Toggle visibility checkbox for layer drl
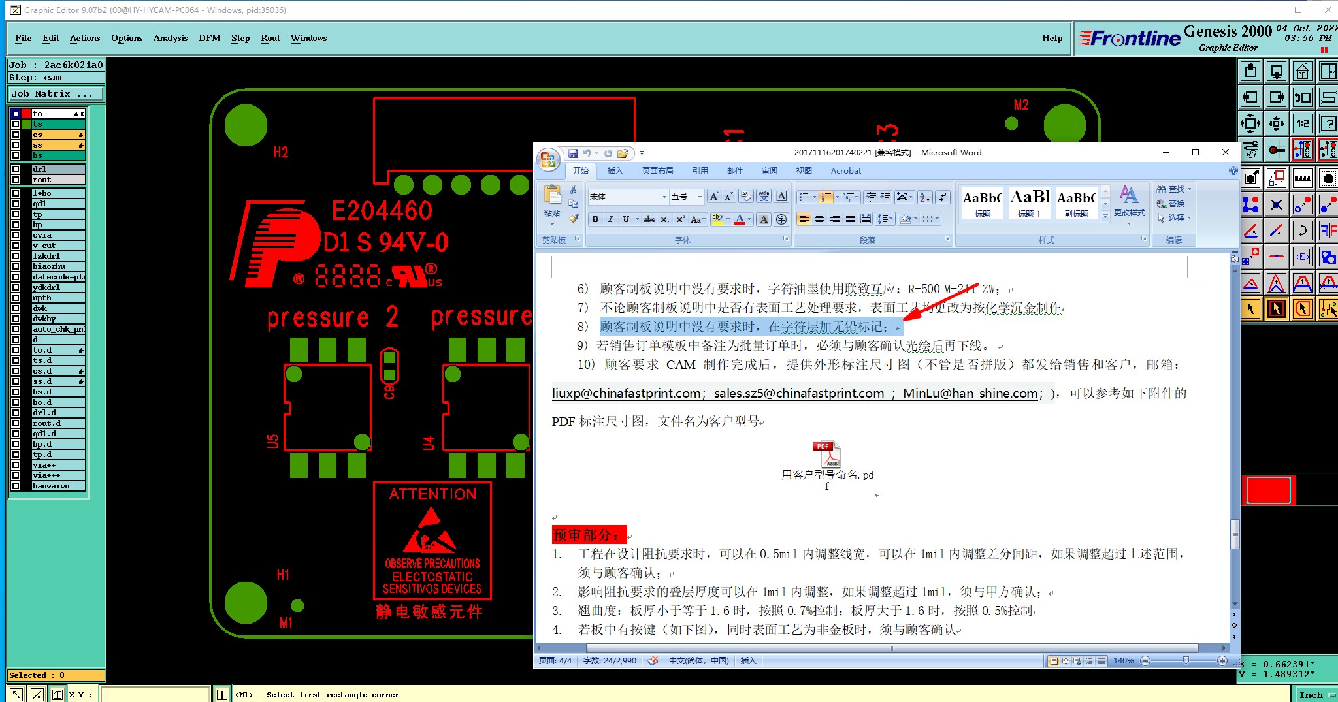The height and width of the screenshot is (702, 1338). (x=16, y=169)
